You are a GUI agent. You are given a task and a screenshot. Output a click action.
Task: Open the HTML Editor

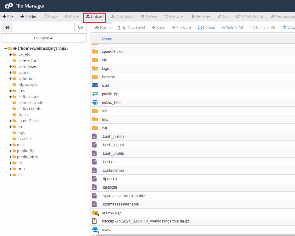click(x=250, y=16)
